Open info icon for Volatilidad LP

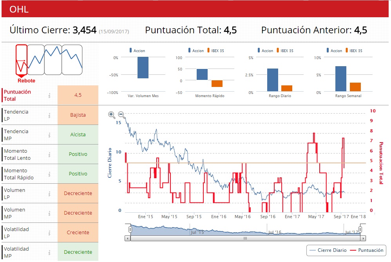(49, 233)
